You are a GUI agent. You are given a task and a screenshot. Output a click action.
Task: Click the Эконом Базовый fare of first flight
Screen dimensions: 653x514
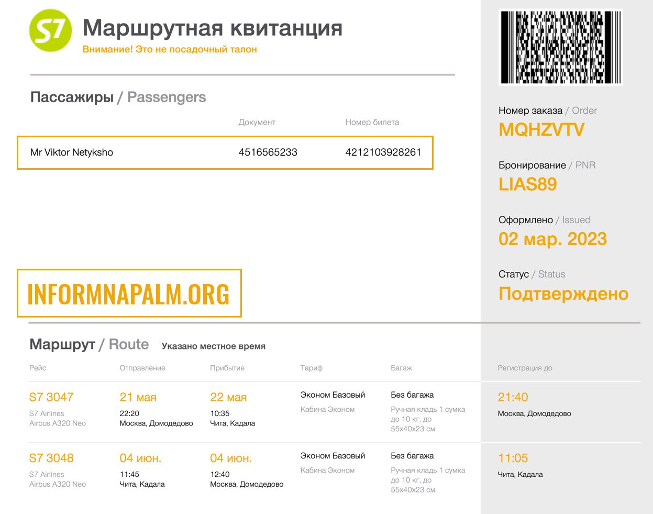point(333,395)
